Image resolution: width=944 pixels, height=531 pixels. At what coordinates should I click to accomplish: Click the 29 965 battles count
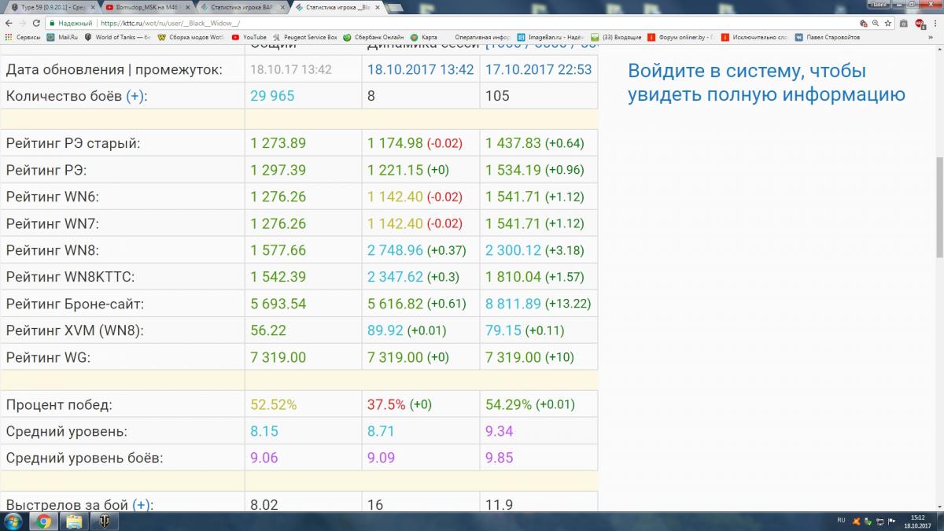pyautogui.click(x=272, y=96)
